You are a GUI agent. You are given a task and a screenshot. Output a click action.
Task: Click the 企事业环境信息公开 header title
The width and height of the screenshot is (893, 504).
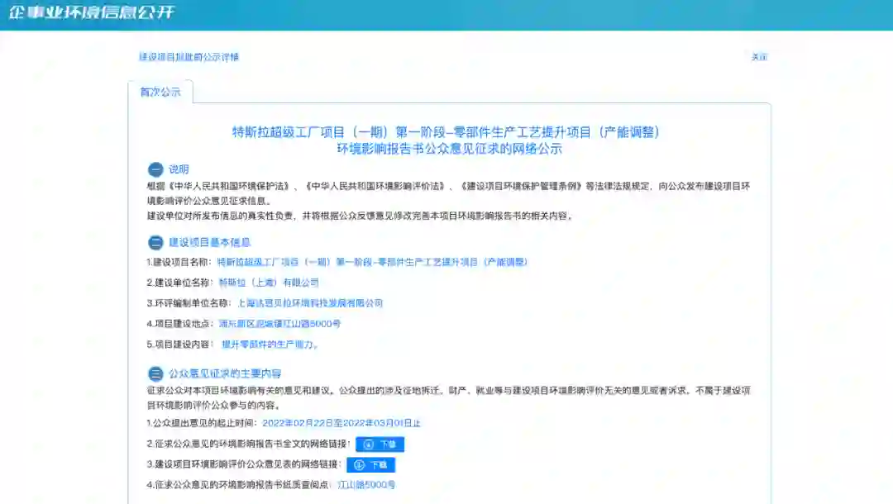point(92,12)
